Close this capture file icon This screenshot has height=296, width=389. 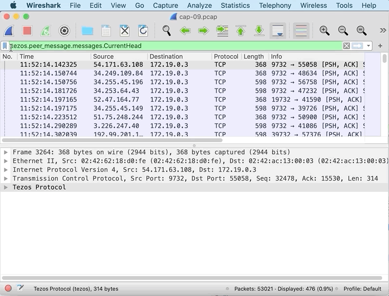point(124,31)
